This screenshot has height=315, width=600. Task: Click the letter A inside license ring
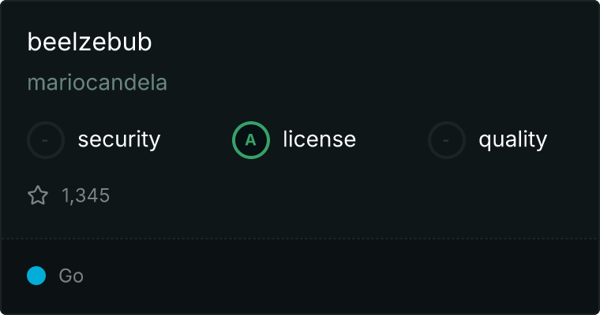[250, 140]
